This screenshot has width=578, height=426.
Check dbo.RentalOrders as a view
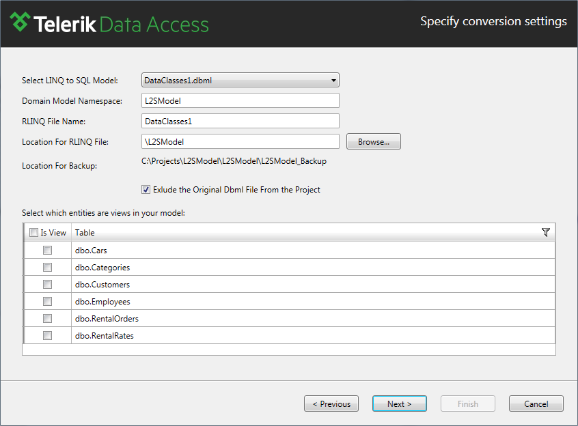pos(47,319)
